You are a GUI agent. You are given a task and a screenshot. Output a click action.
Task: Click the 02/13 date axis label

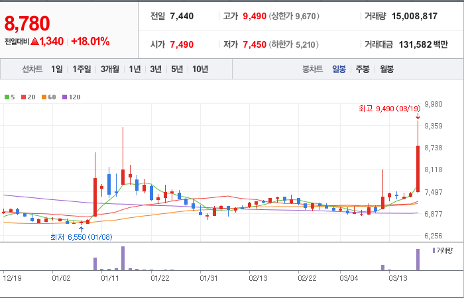(258, 278)
